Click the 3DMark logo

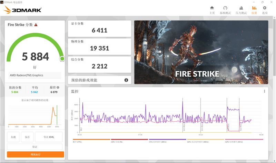coord(22,10)
